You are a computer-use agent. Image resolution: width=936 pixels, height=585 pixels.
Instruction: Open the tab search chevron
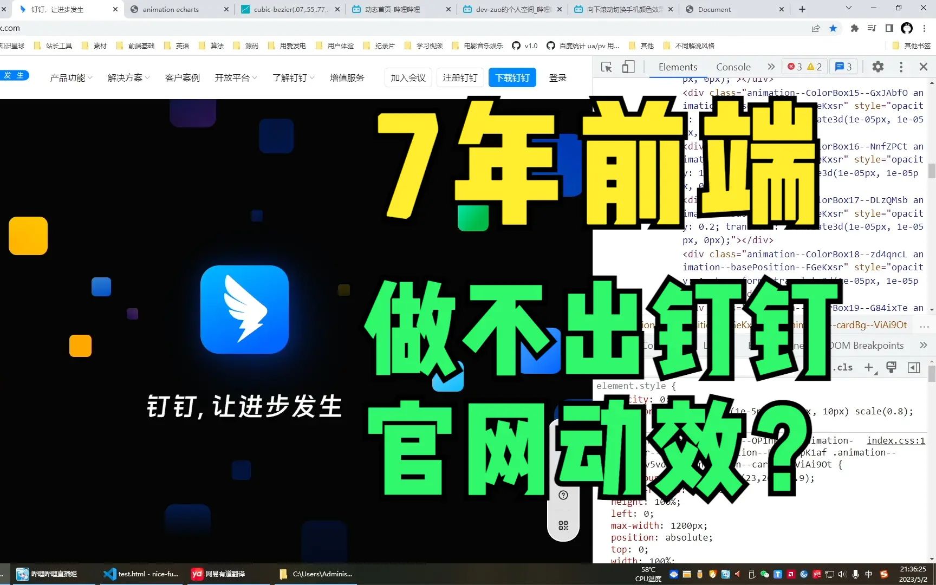click(x=849, y=8)
